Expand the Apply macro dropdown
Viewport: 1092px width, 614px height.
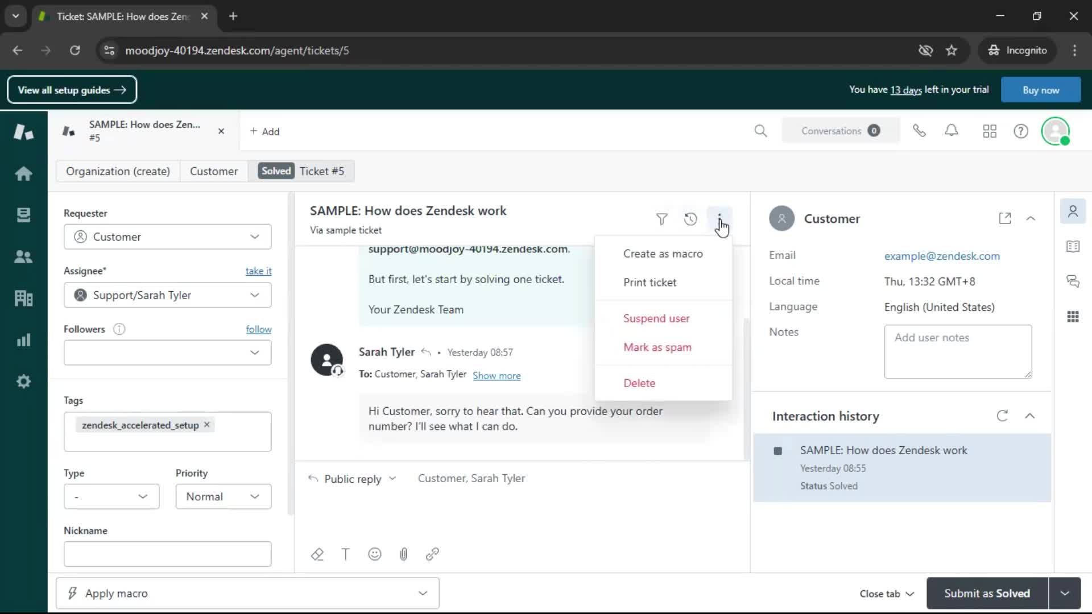247,593
